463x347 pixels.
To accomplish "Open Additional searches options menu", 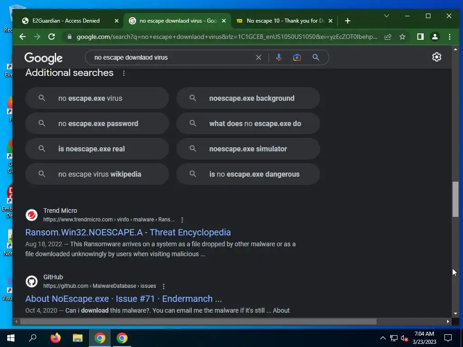I will click(x=124, y=73).
